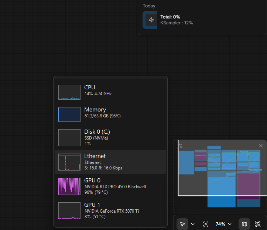
Task: Close the minimap panel
Action: 261,146
